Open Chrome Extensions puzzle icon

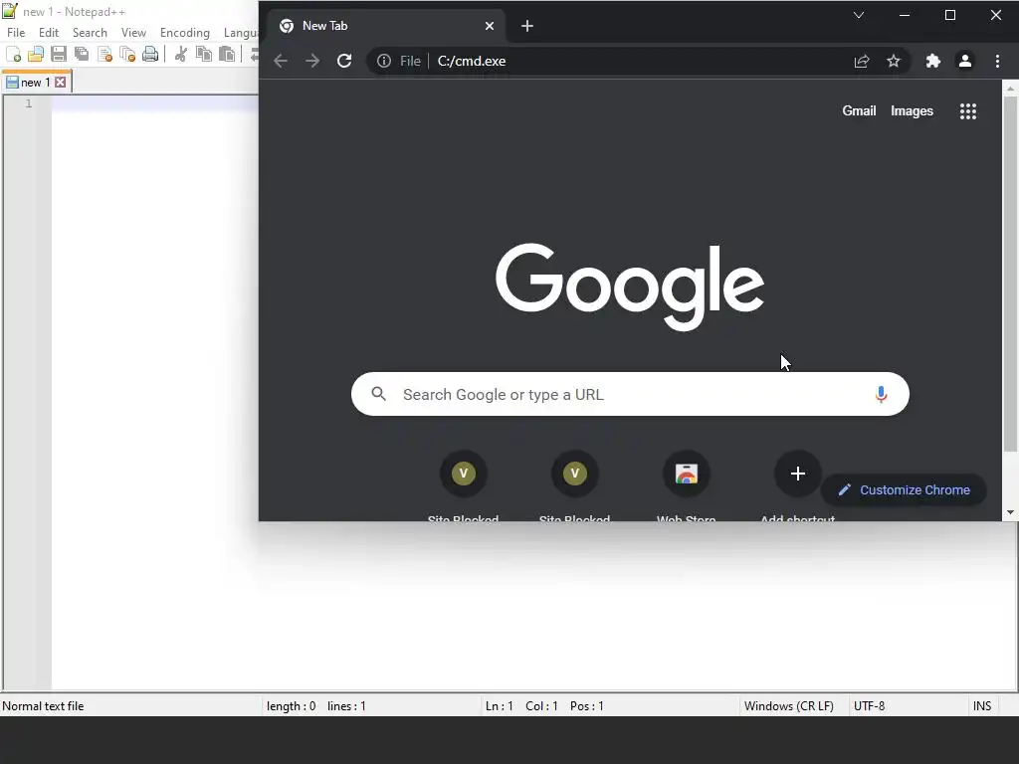point(933,61)
